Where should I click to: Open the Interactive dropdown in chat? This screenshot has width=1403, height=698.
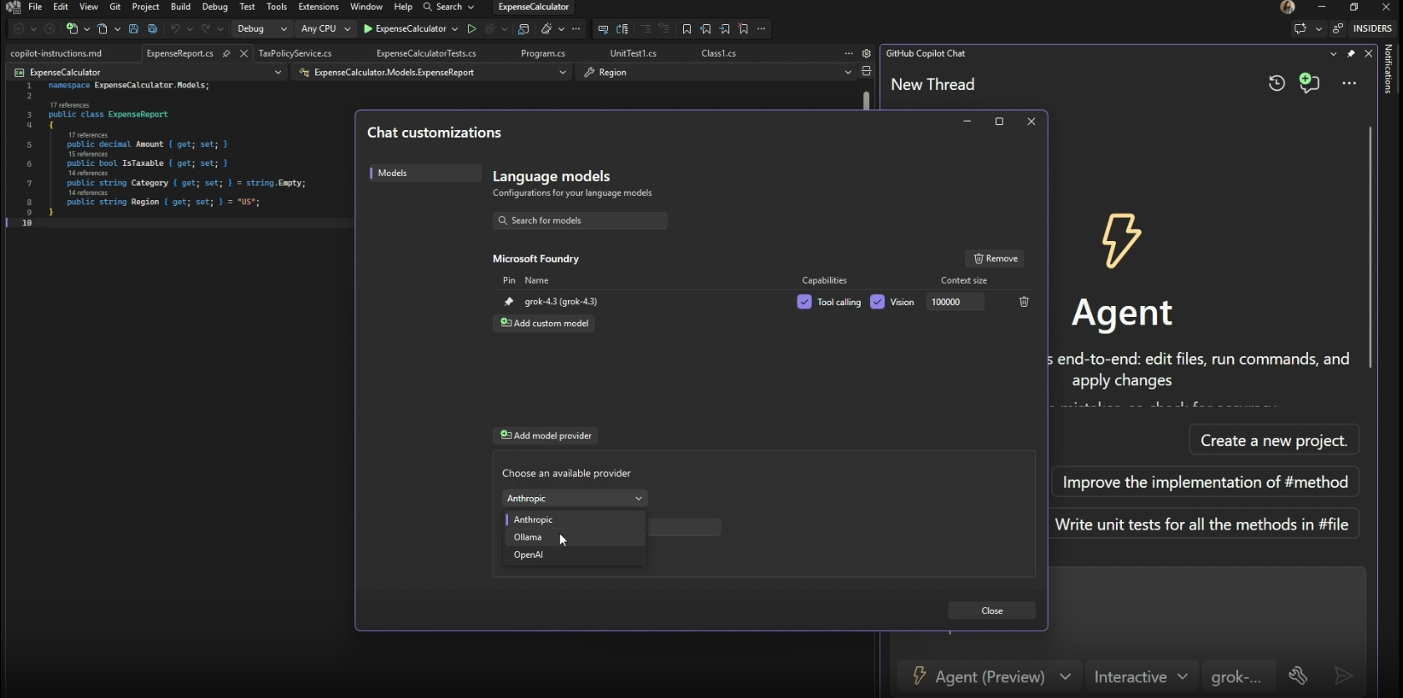point(1142,676)
